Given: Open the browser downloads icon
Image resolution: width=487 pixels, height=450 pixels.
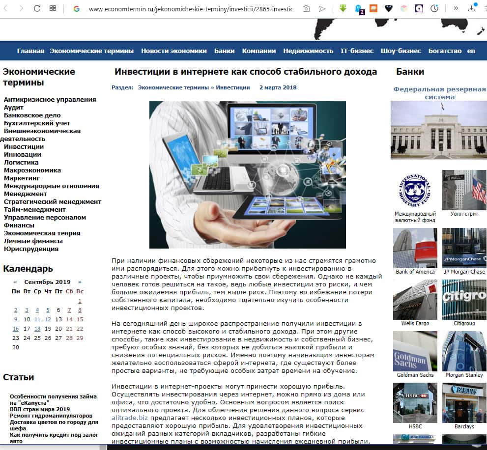Looking at the screenshot, I should 472,8.
